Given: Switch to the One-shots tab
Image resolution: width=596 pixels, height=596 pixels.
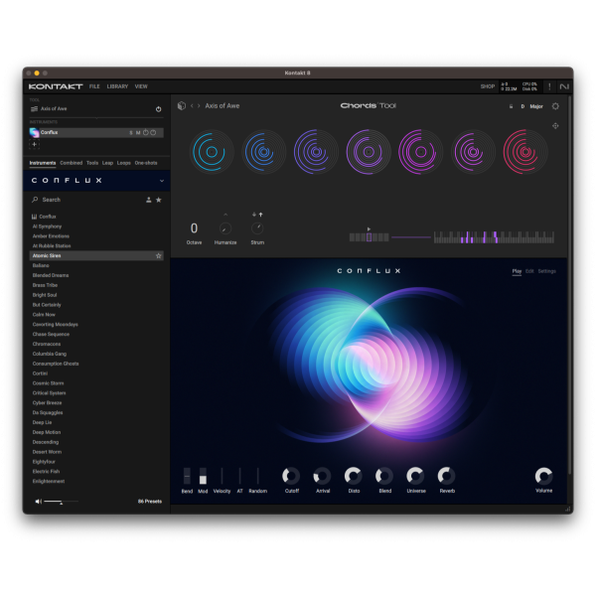Looking at the screenshot, I should point(146,163).
